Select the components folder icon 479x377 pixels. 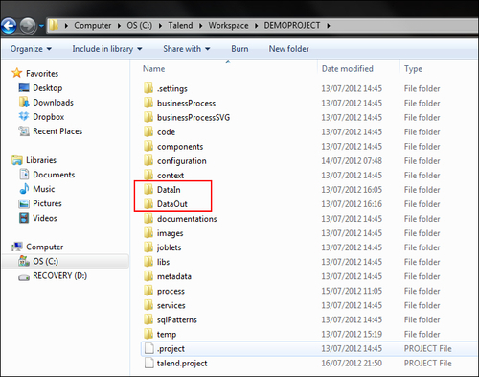[148, 146]
